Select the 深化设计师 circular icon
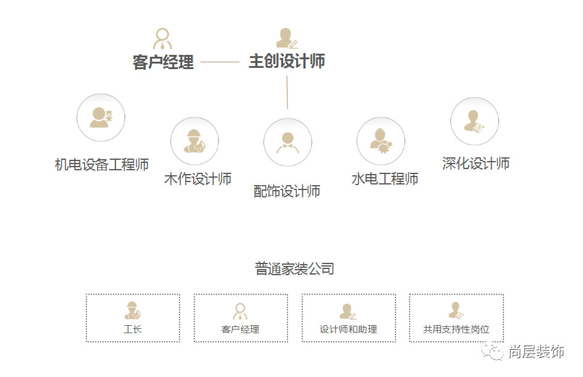This screenshot has height=377, width=583. tap(474, 121)
